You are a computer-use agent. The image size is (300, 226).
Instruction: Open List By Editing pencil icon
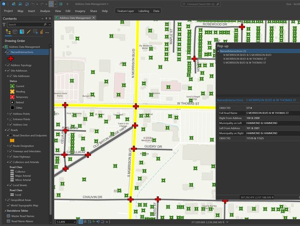(x=28, y=32)
